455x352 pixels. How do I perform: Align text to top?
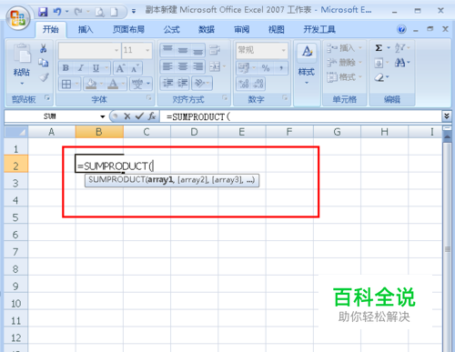tap(167, 50)
